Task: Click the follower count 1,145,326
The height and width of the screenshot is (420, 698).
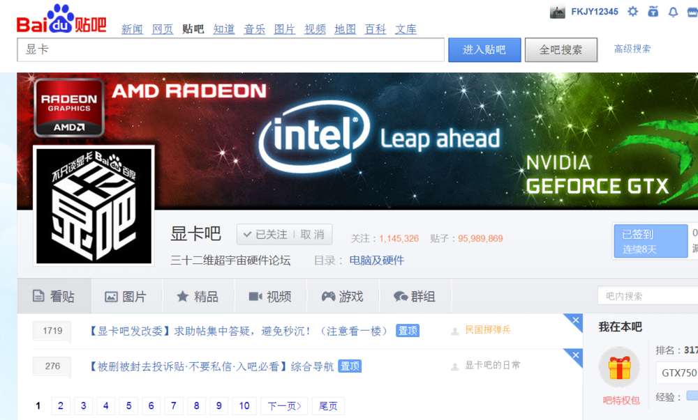Action: (399, 239)
